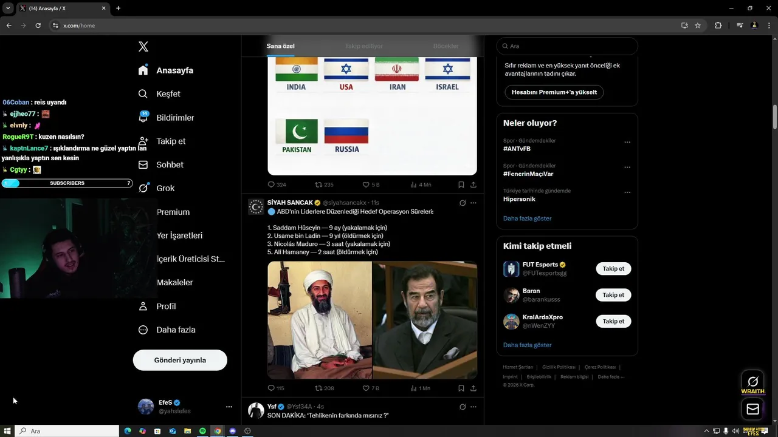Open the #ANTvFB trending topic
Screen dimensions: 778x437
point(517,149)
